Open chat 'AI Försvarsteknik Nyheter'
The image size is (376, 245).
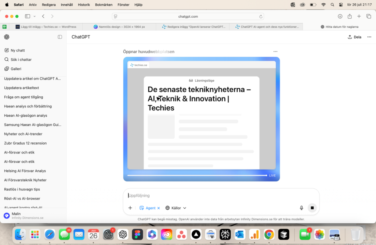point(25,180)
